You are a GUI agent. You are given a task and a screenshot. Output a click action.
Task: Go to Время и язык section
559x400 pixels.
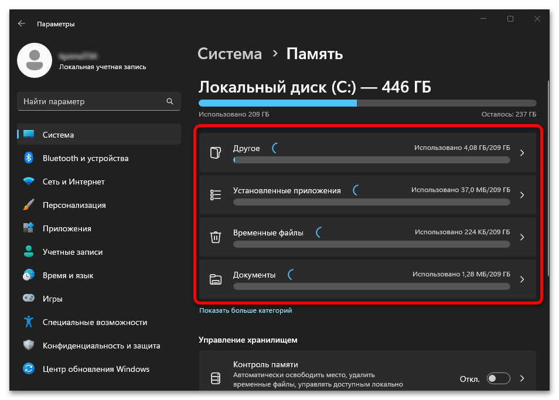tap(99, 275)
